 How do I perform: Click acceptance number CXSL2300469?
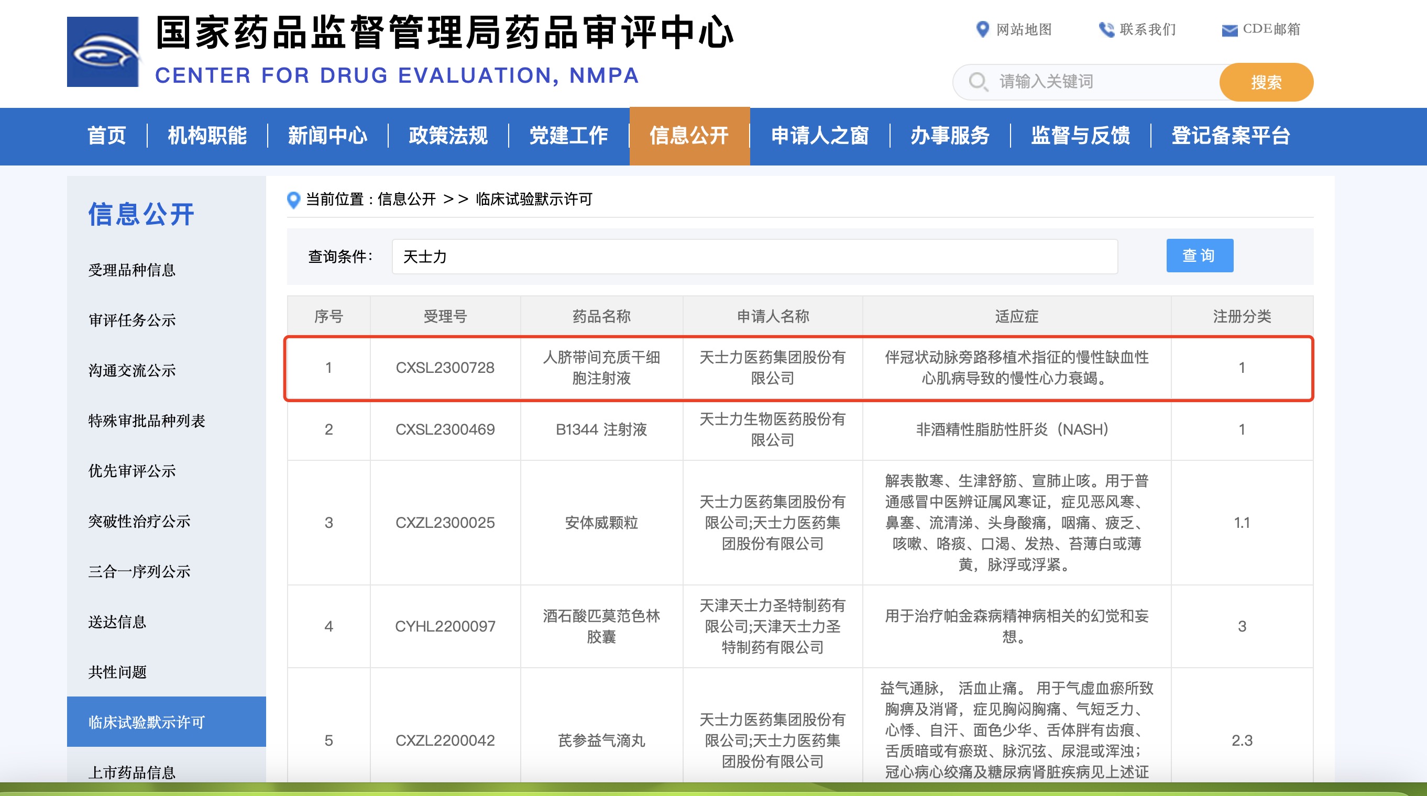point(445,429)
